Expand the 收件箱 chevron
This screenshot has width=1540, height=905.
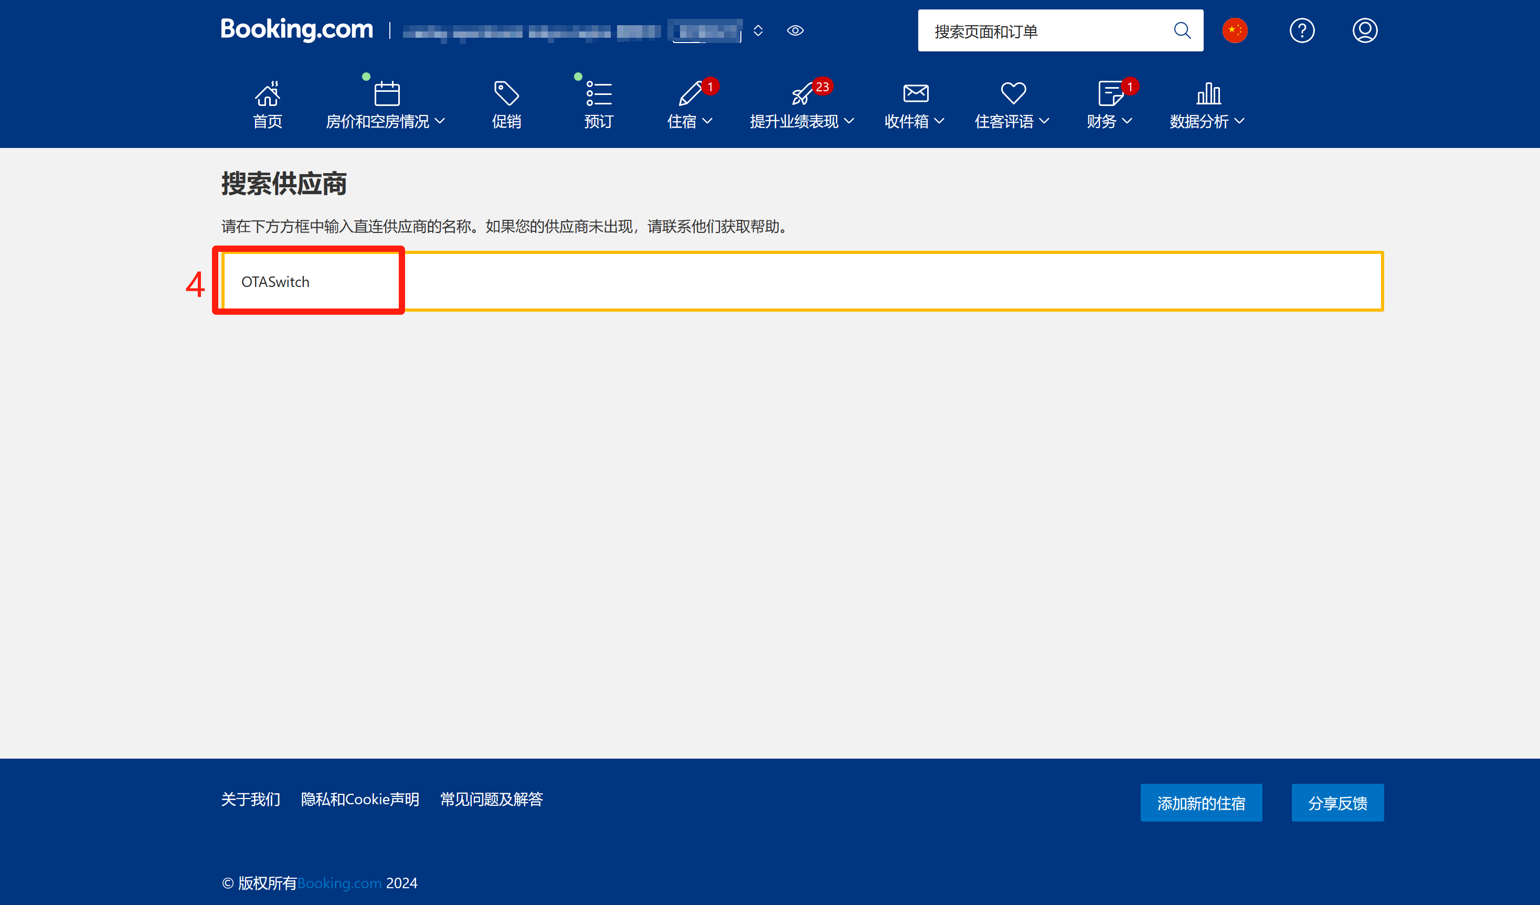tap(940, 121)
